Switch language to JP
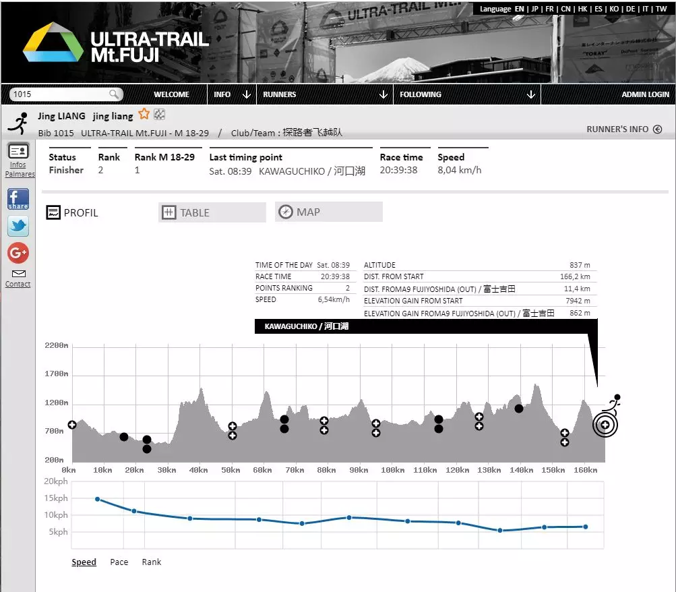Viewport: 676px width, 592px height. point(534,9)
